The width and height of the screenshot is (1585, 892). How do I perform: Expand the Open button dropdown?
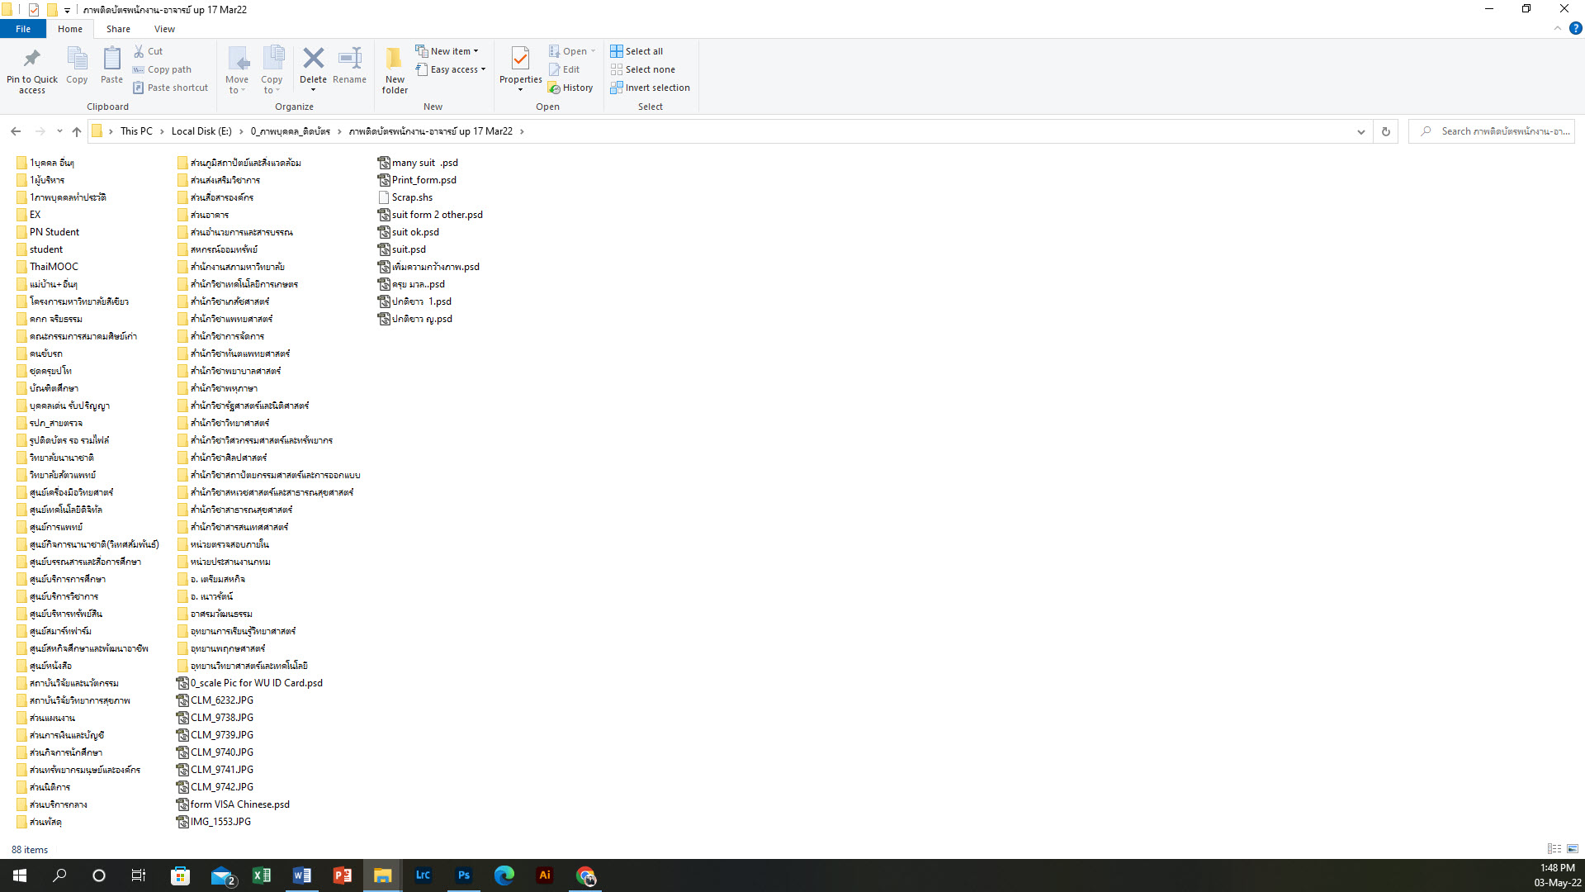click(x=593, y=51)
